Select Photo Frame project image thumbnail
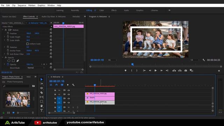The image size is (224, 126). click(18, 99)
